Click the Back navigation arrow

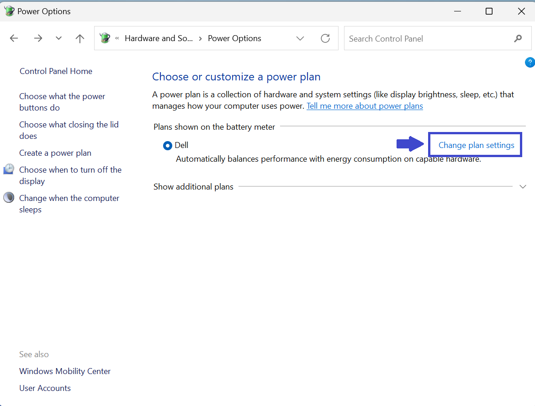click(x=14, y=38)
